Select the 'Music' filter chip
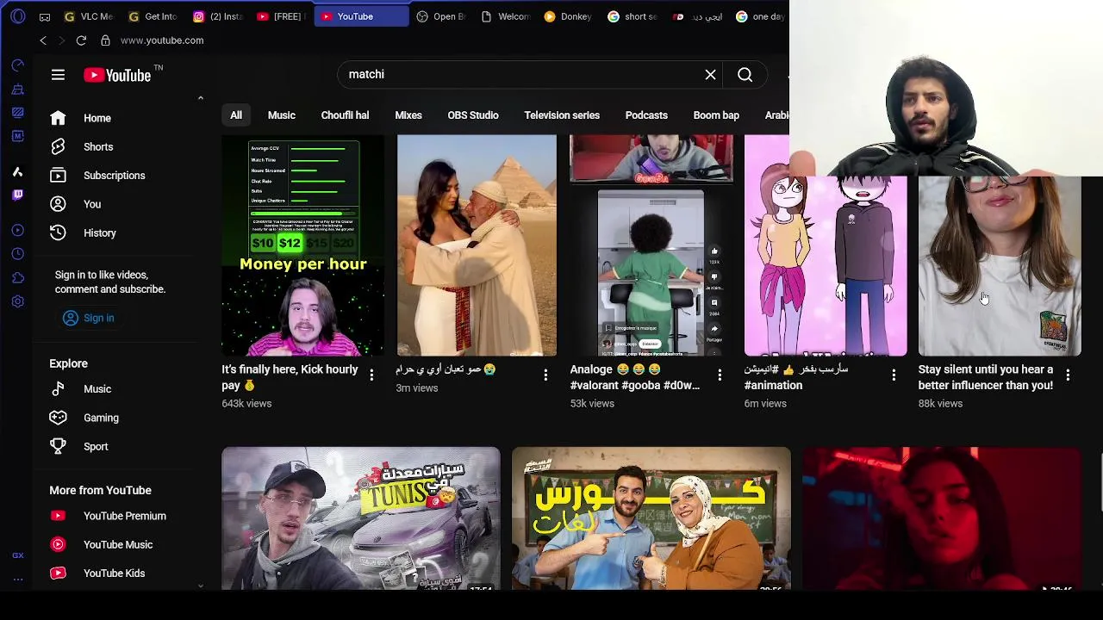Image resolution: width=1103 pixels, height=620 pixels. click(x=282, y=115)
